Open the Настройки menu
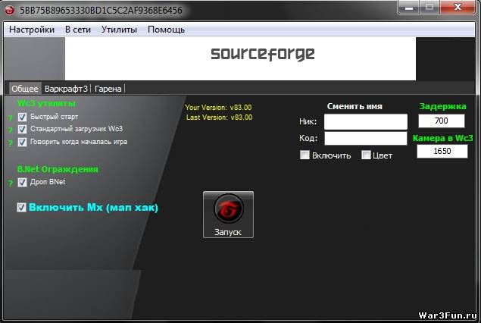This screenshot has width=481, height=323. click(32, 30)
